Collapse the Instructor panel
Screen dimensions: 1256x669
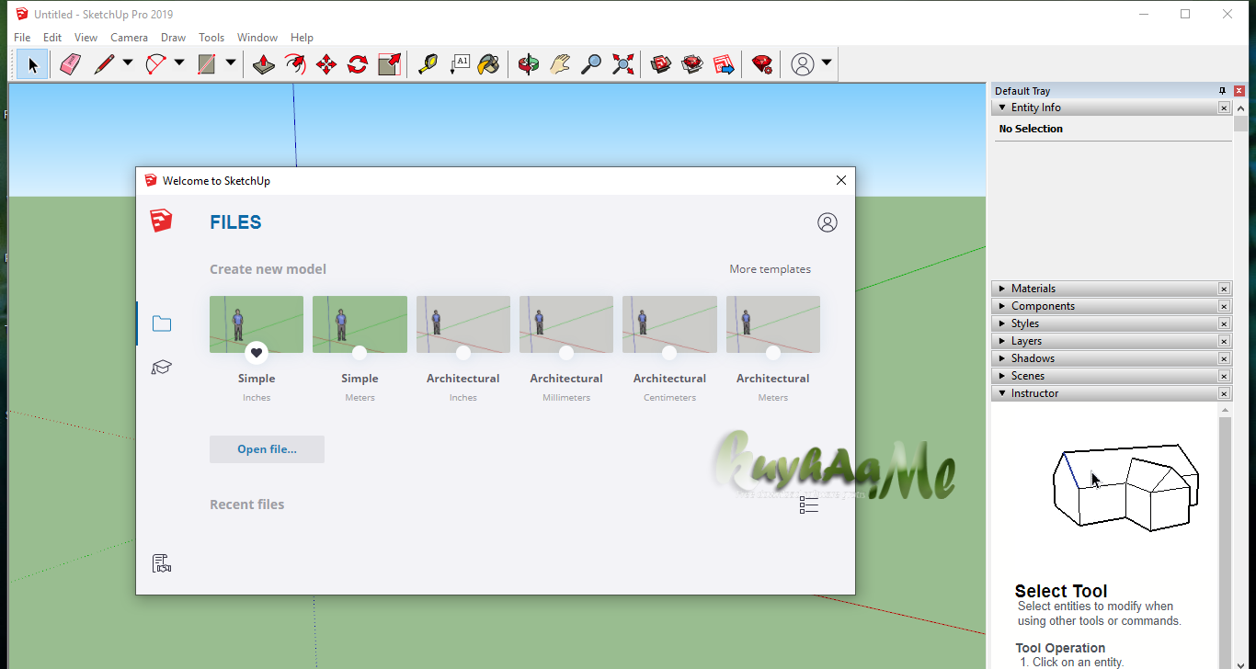tap(1000, 393)
